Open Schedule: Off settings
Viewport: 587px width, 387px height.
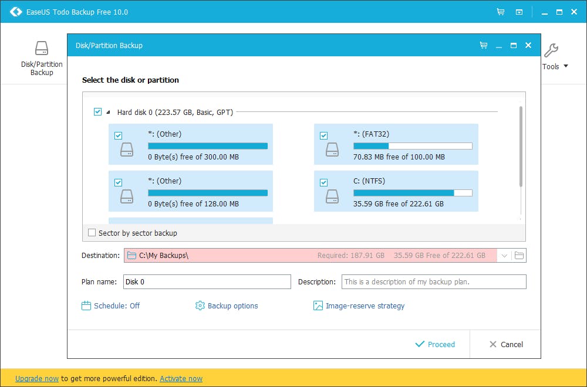[117, 306]
